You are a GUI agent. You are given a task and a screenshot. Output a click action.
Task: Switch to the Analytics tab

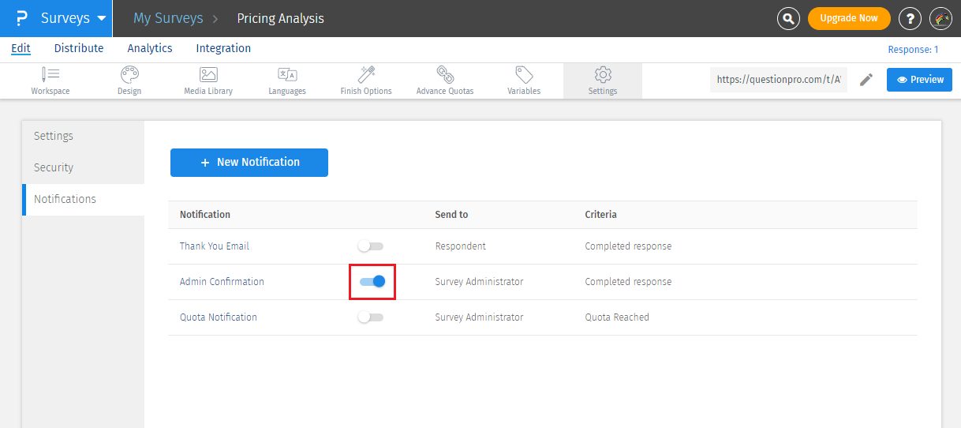click(150, 48)
